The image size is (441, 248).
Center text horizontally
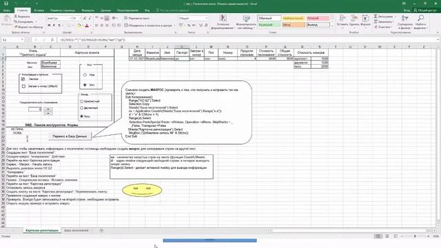click(x=101, y=25)
